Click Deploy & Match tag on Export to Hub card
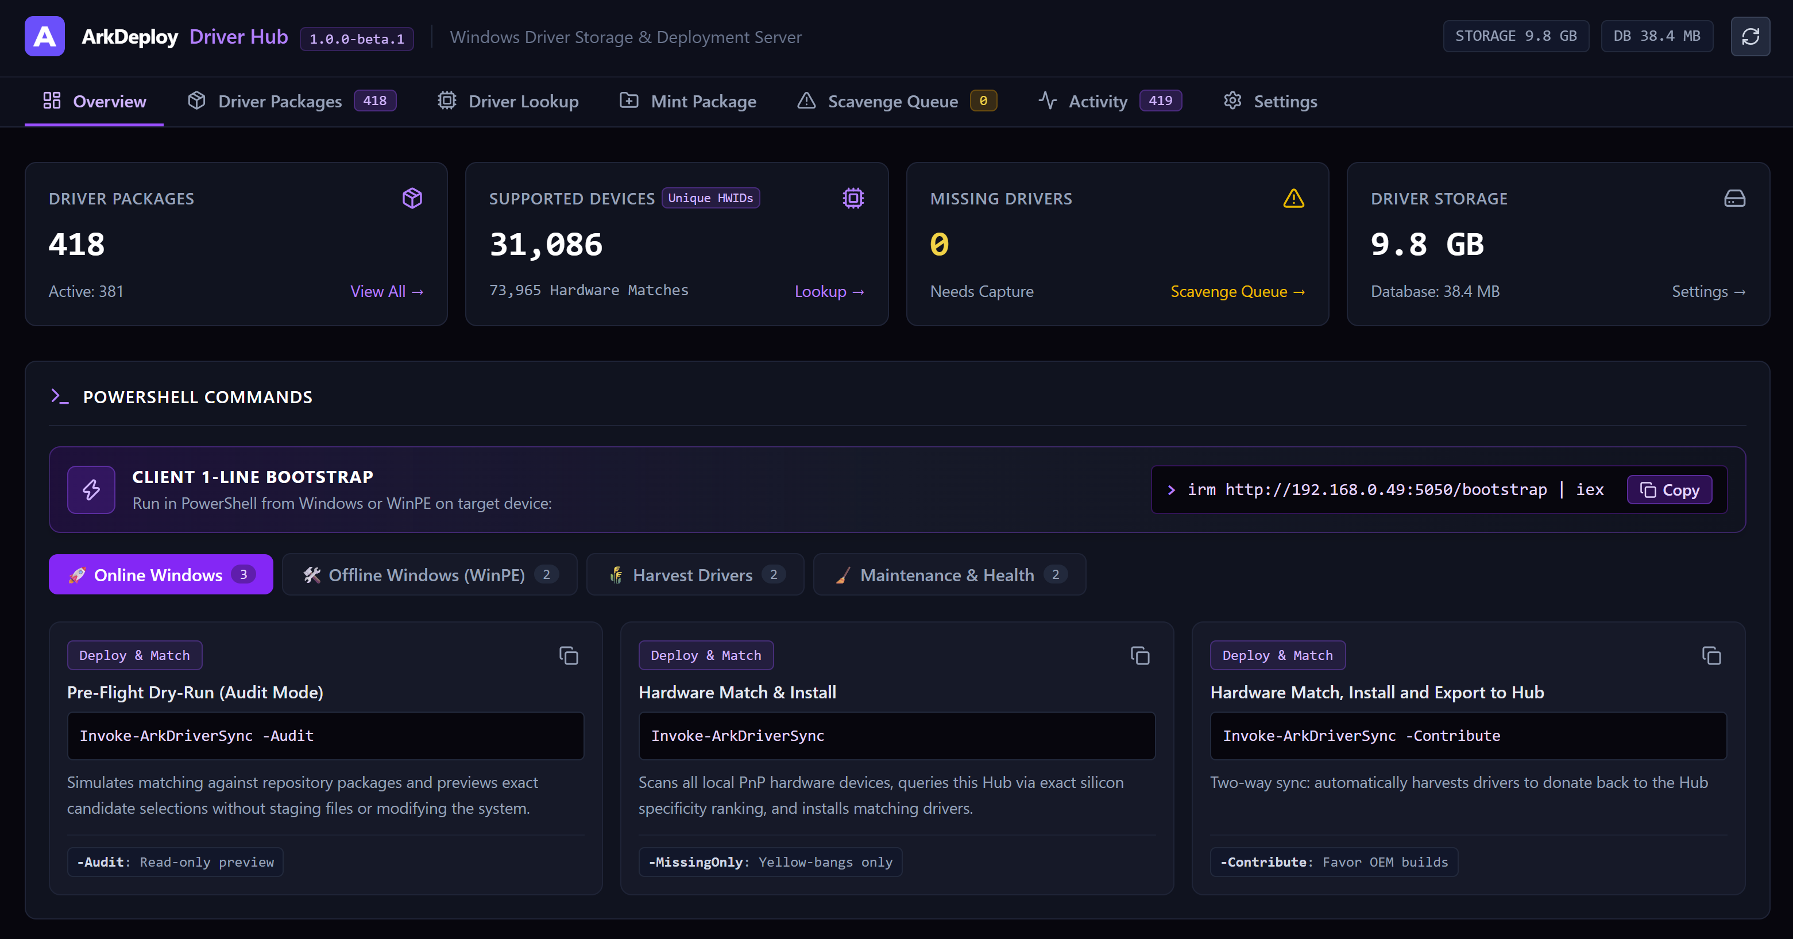The image size is (1793, 939). [x=1278, y=655]
